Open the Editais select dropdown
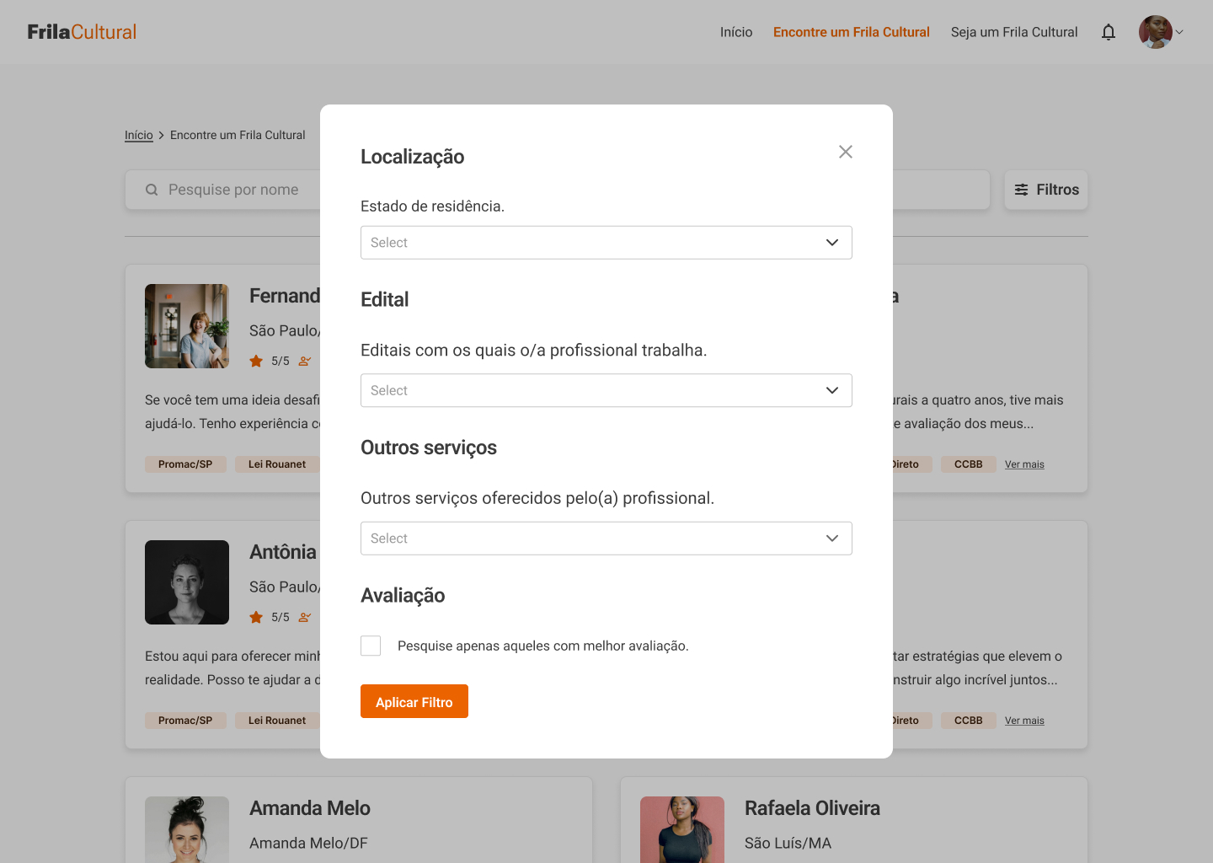 tap(606, 390)
